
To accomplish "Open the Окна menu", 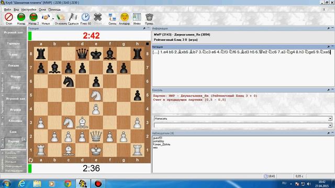I will 42,9.
